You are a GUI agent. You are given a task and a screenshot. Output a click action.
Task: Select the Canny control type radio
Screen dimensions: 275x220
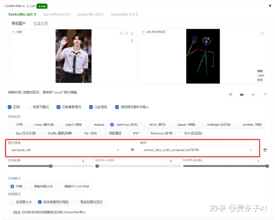tap(30, 125)
